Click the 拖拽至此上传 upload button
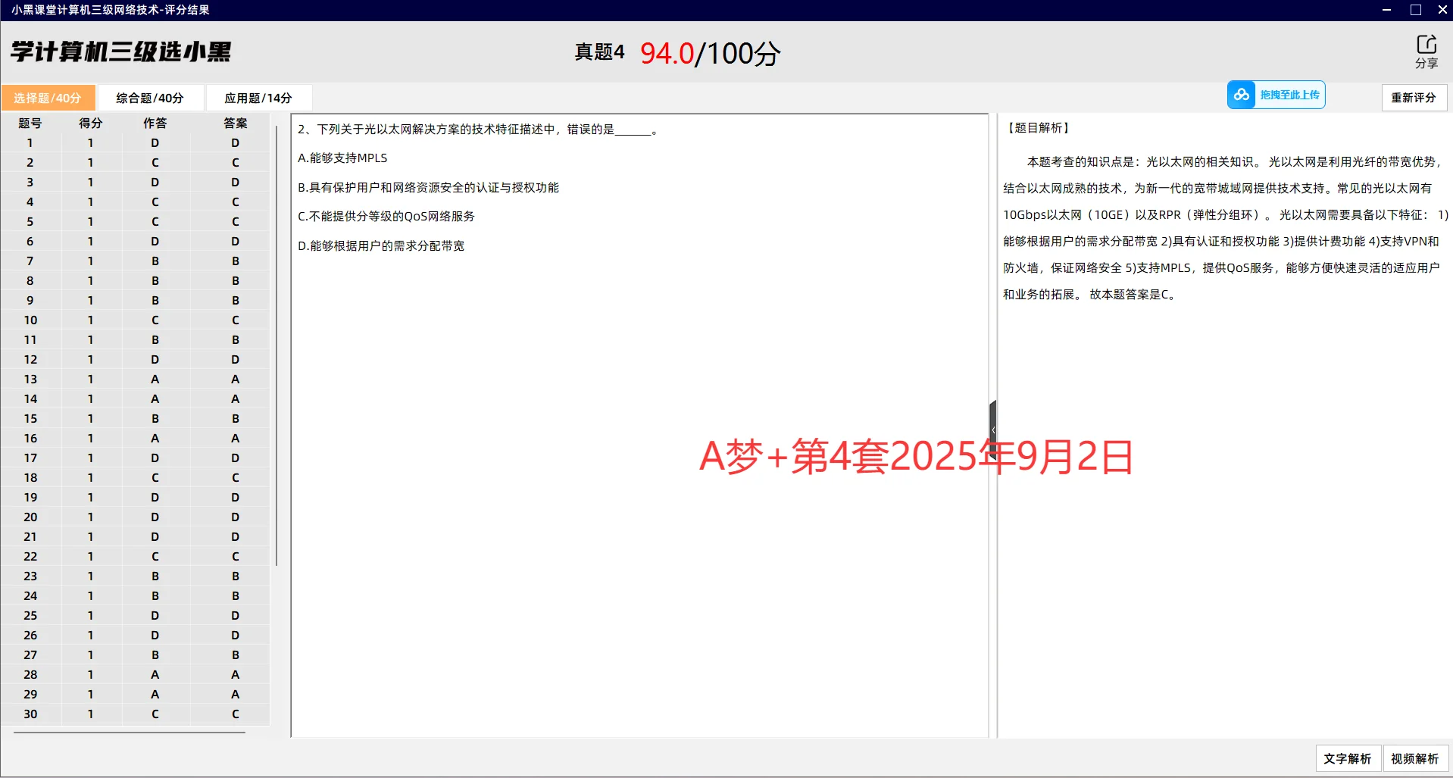This screenshot has height=778, width=1453. pyautogui.click(x=1289, y=94)
